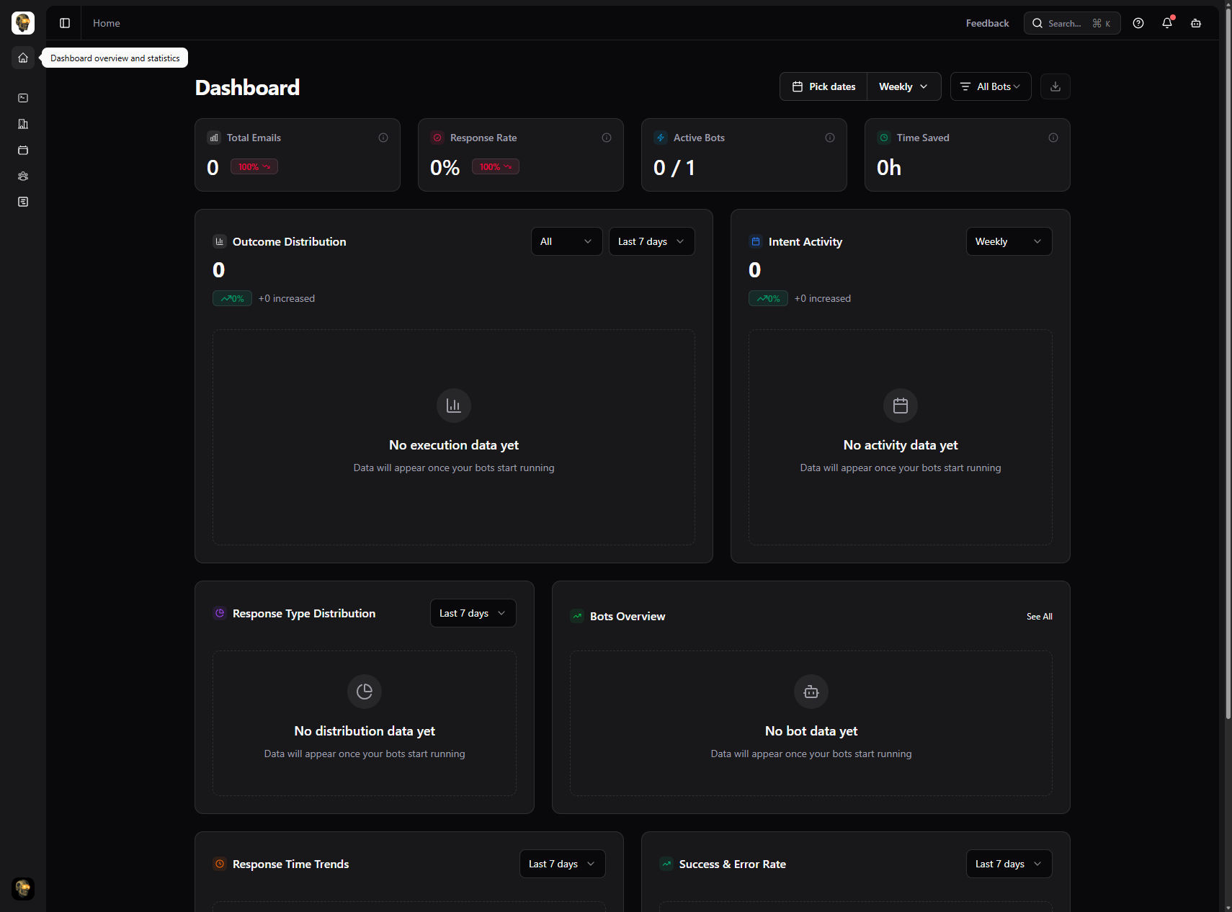Open the calendar sidebar icon
Image resolution: width=1232 pixels, height=912 pixels.
pyautogui.click(x=23, y=150)
